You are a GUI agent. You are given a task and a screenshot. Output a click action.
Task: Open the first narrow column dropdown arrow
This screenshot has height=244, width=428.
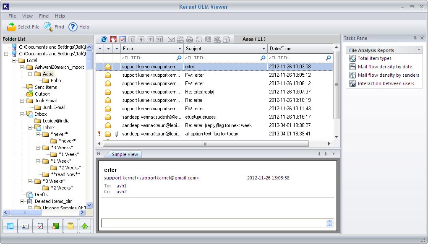[x=100, y=49]
